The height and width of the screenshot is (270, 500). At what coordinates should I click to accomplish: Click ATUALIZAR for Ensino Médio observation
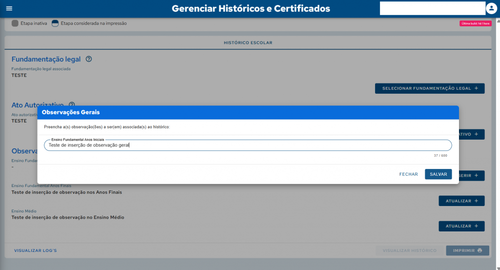point(461,226)
